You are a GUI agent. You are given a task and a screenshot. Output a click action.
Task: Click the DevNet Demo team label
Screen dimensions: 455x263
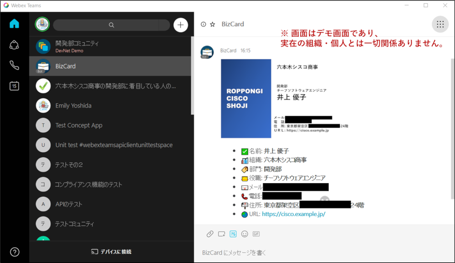[69, 51]
